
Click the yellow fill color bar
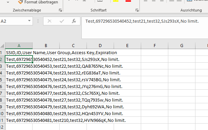116,1
